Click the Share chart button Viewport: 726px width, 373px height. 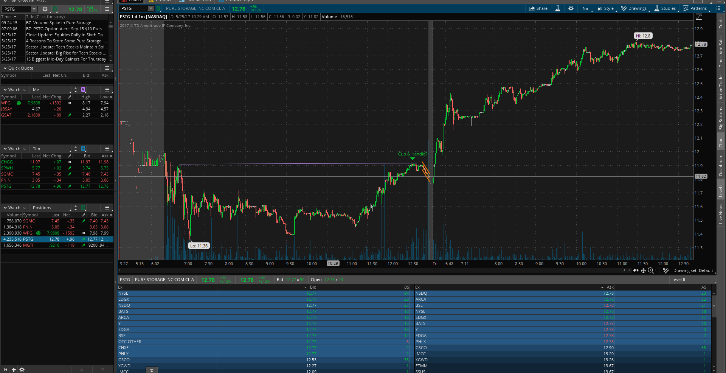[x=538, y=8]
